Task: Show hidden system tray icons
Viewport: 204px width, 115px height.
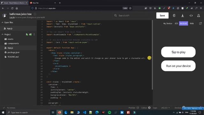Action: 173,112
